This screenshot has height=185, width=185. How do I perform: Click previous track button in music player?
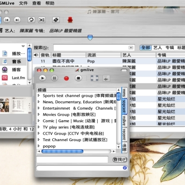(x=7, y=20)
